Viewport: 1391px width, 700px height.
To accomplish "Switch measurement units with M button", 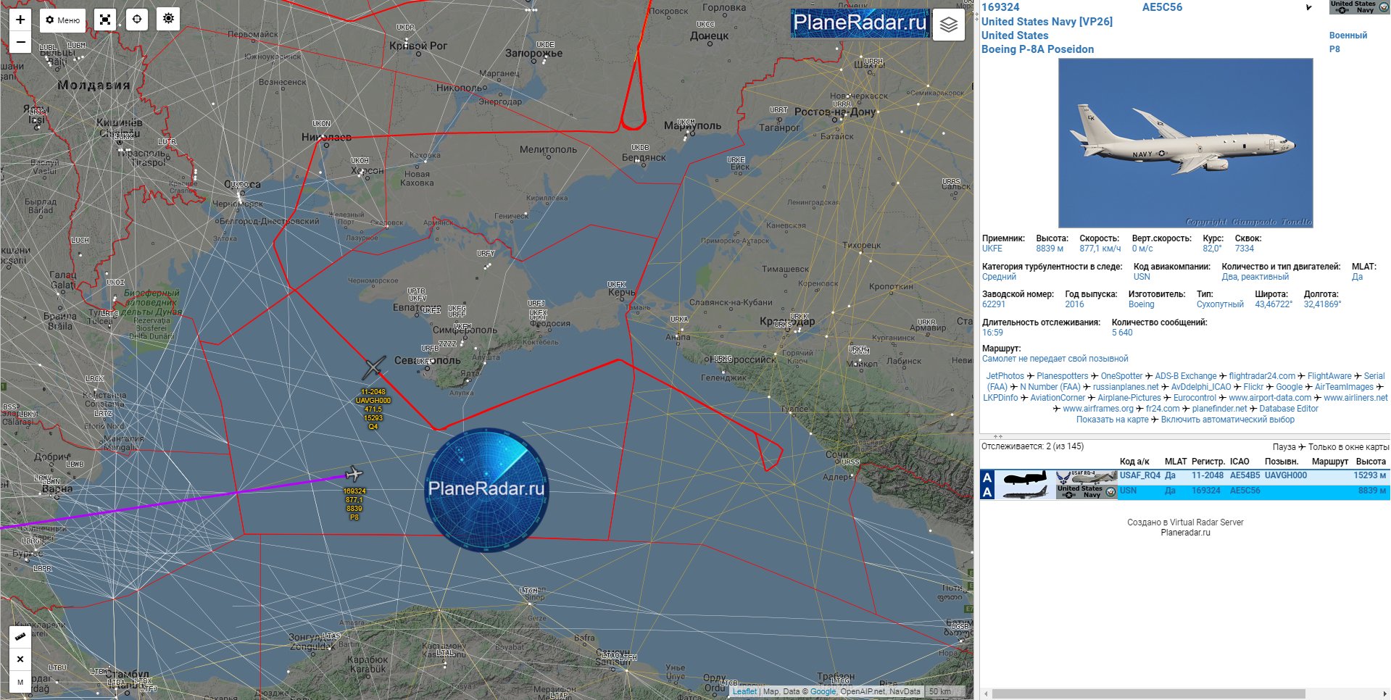I will (20, 682).
